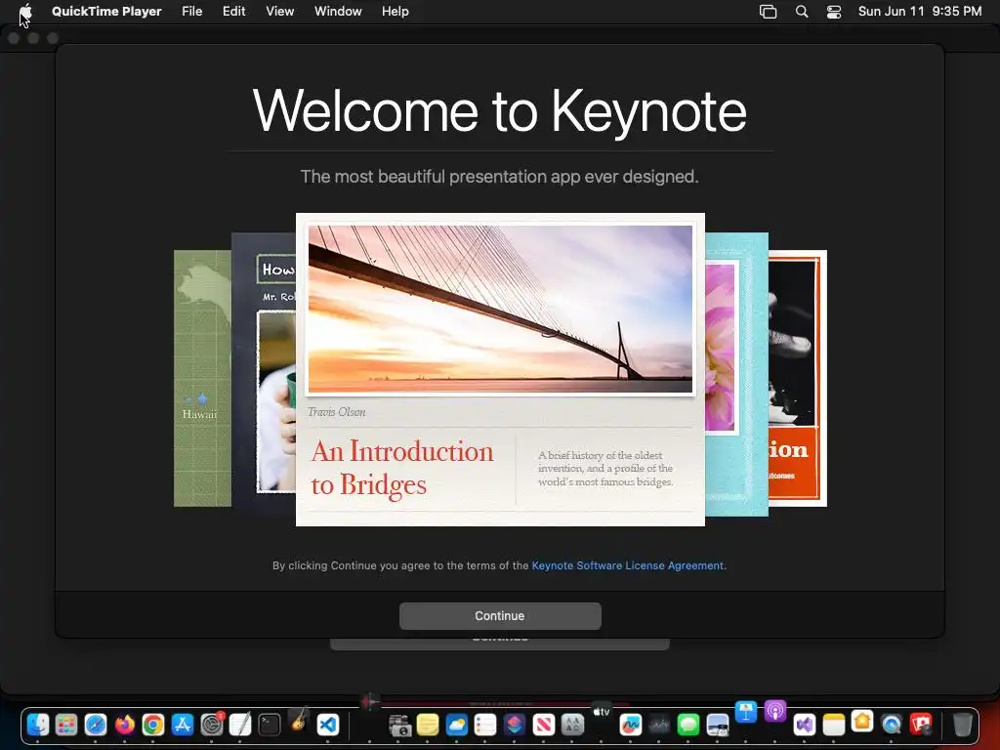
Task: Open the File menu
Action: 192,12
